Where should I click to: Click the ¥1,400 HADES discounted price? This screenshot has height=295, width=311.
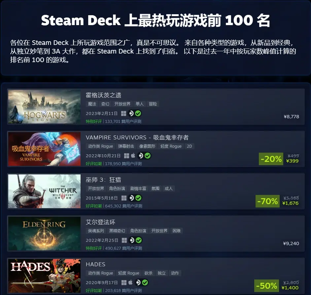tap(290, 288)
